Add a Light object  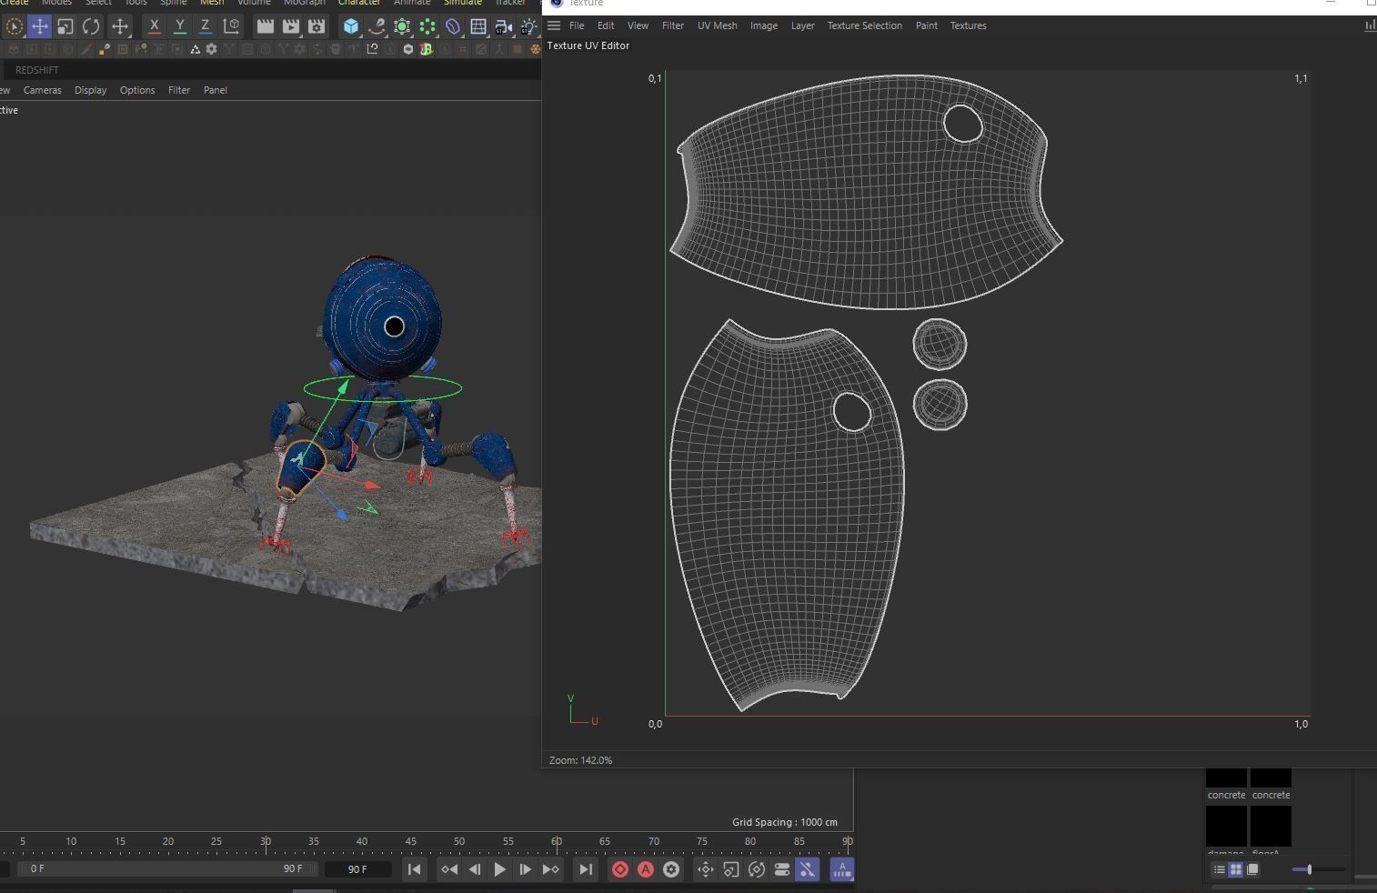click(x=528, y=26)
